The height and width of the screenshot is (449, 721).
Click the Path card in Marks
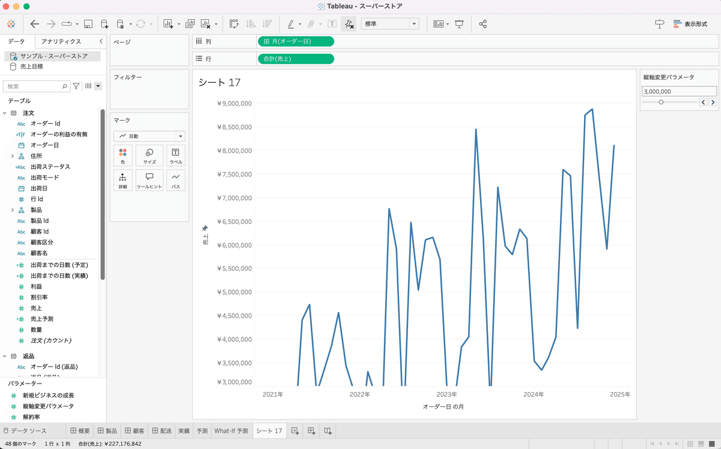pos(176,180)
